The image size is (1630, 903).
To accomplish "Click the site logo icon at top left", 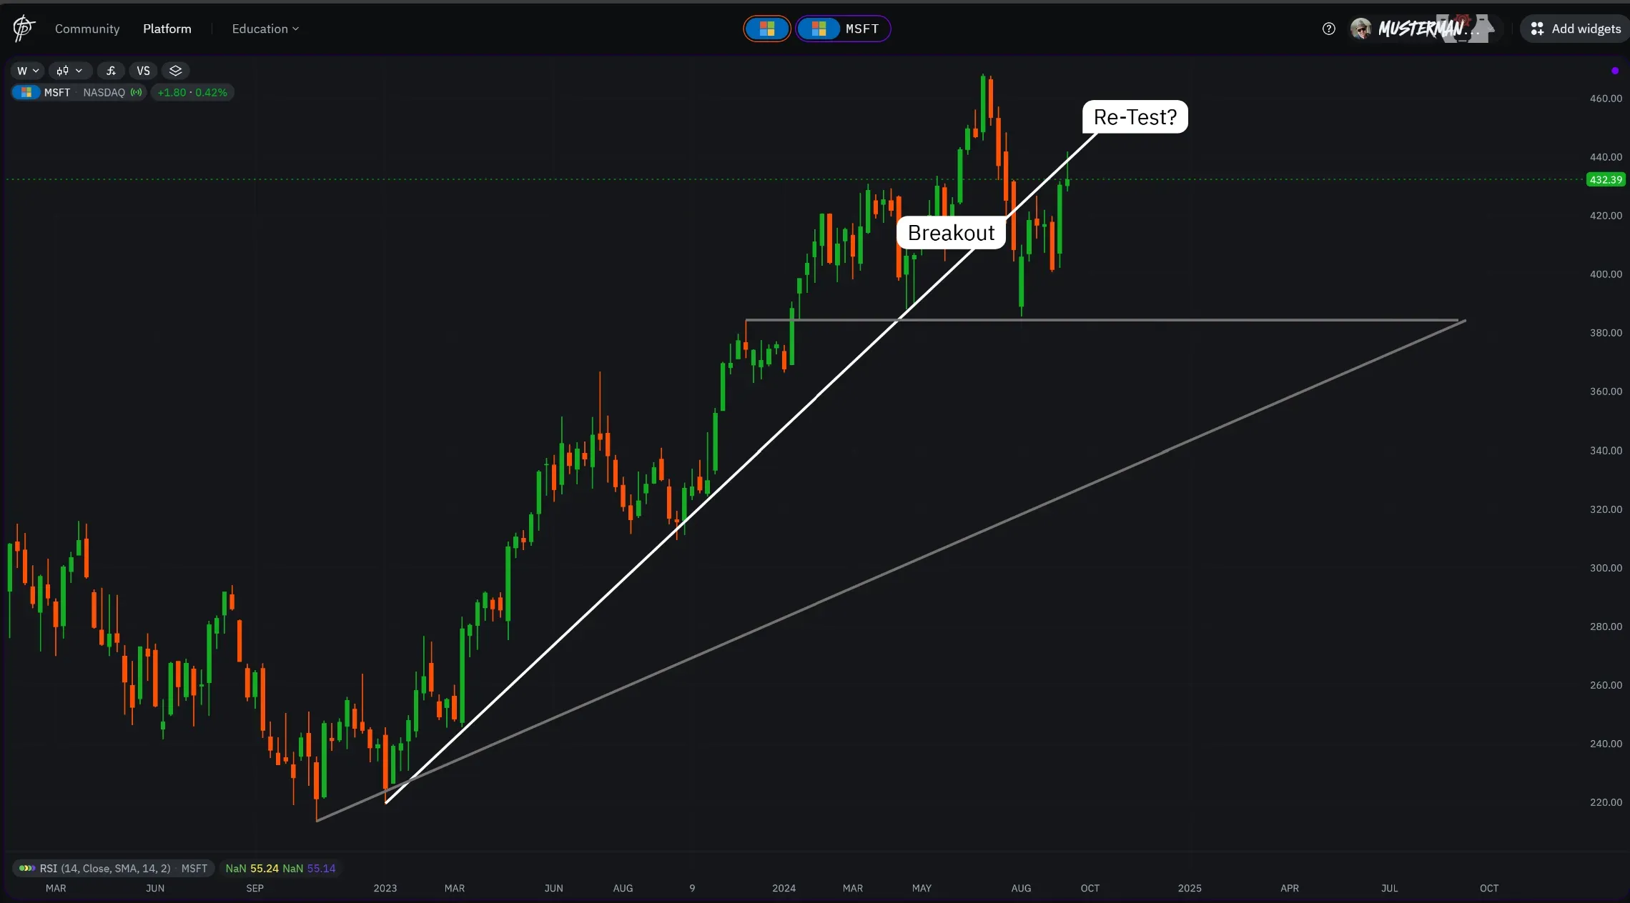I will pyautogui.click(x=23, y=29).
